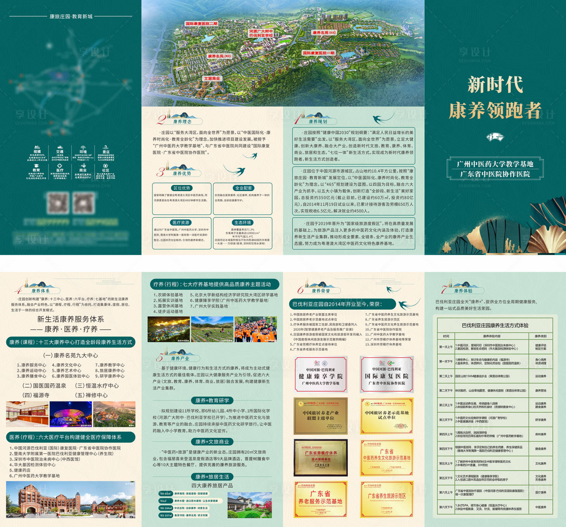Click the 广东省劳模疗休养 plaque
The width and height of the screenshot is (566, 527).
[x=321, y=458]
